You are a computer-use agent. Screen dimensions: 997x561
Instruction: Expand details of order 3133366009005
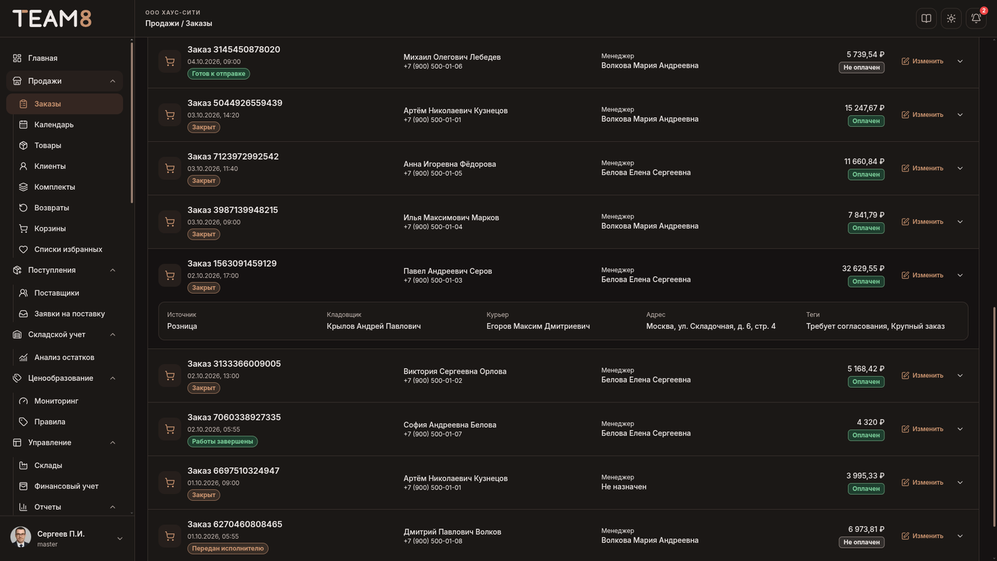tap(960, 375)
